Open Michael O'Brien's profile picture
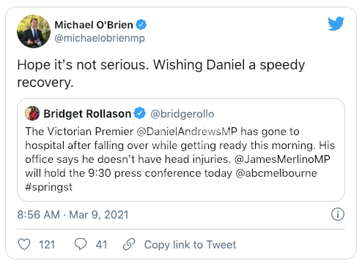Image resolution: width=362 pixels, height=266 pixels. click(x=34, y=31)
